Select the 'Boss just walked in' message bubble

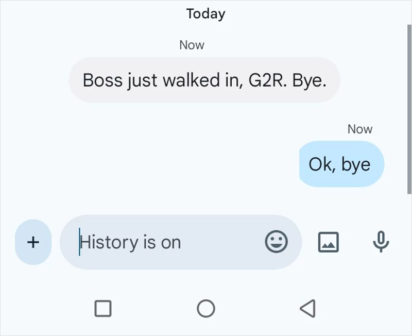click(205, 80)
